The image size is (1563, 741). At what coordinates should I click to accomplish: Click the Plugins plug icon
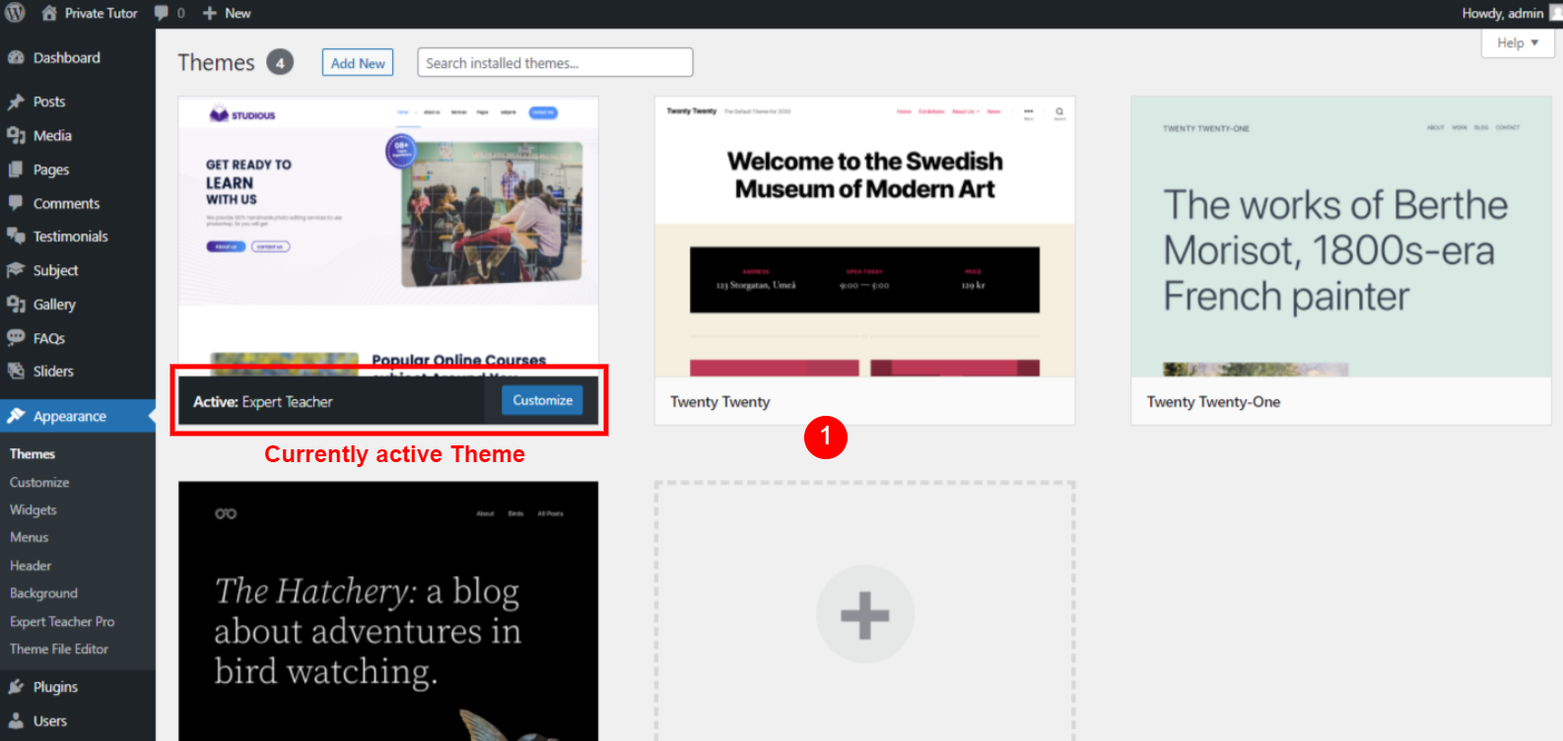(16, 687)
